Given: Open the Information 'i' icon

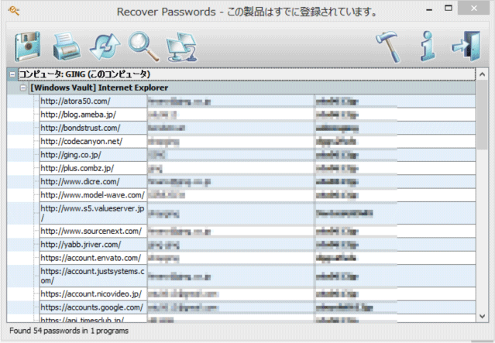Looking at the screenshot, I should point(428,46).
